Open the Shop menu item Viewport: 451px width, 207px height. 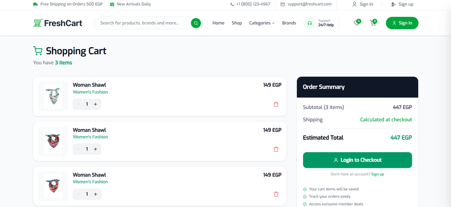(237, 23)
